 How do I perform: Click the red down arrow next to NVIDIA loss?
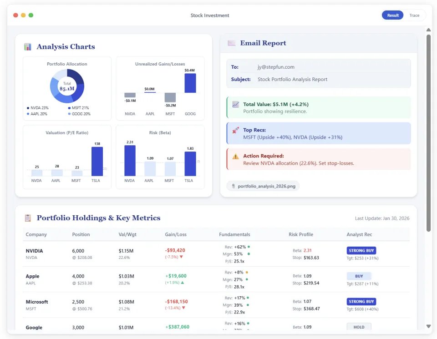[181, 257]
